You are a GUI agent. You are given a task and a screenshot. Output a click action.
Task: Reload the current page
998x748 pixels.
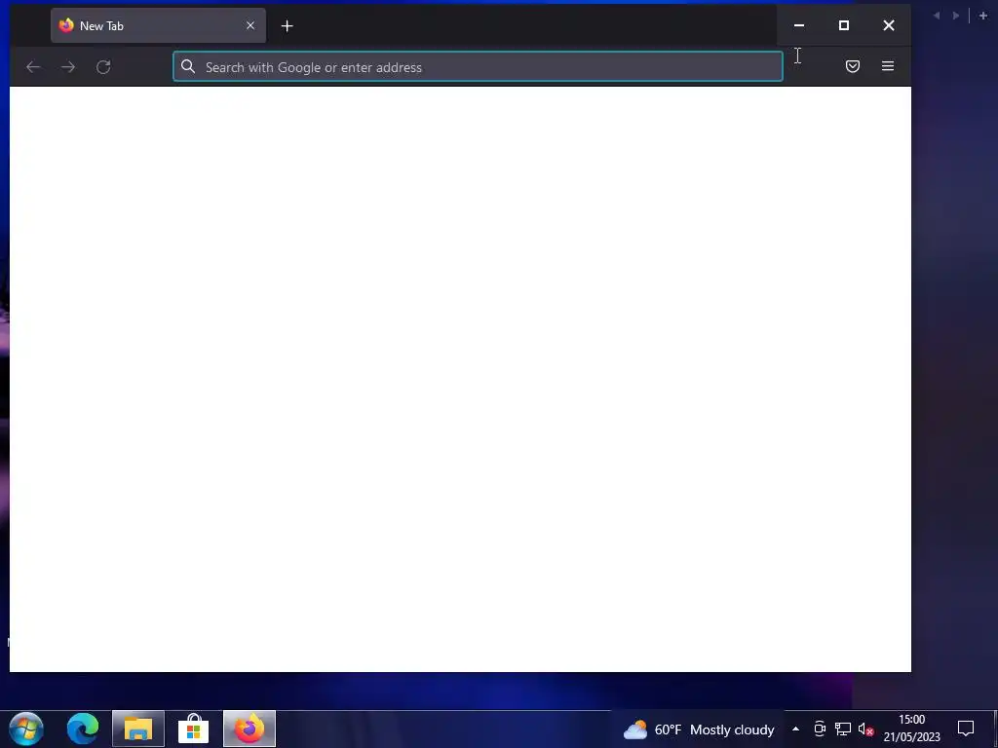[x=103, y=67]
